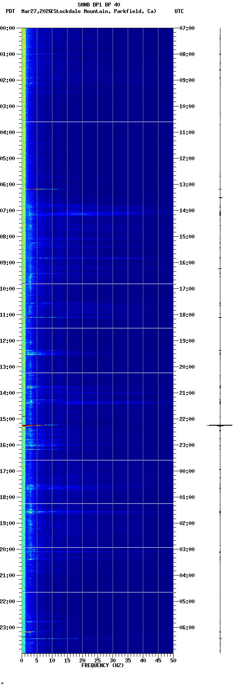Click the '16:00' PDT axis time label
The height and width of the screenshot is (688, 239).
[8, 445]
